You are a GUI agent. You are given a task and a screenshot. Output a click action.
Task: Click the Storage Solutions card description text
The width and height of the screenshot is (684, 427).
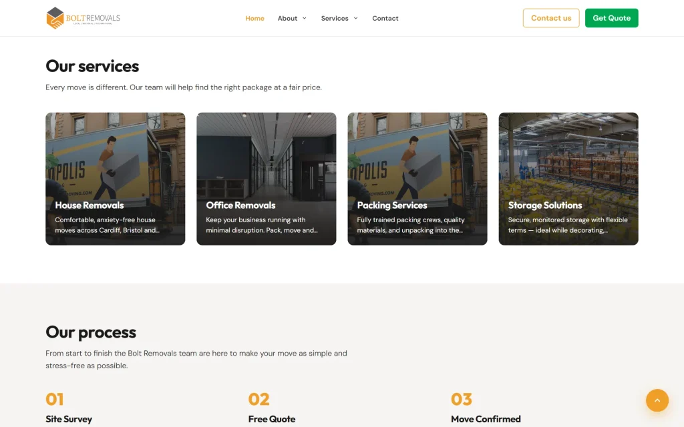pyautogui.click(x=568, y=225)
